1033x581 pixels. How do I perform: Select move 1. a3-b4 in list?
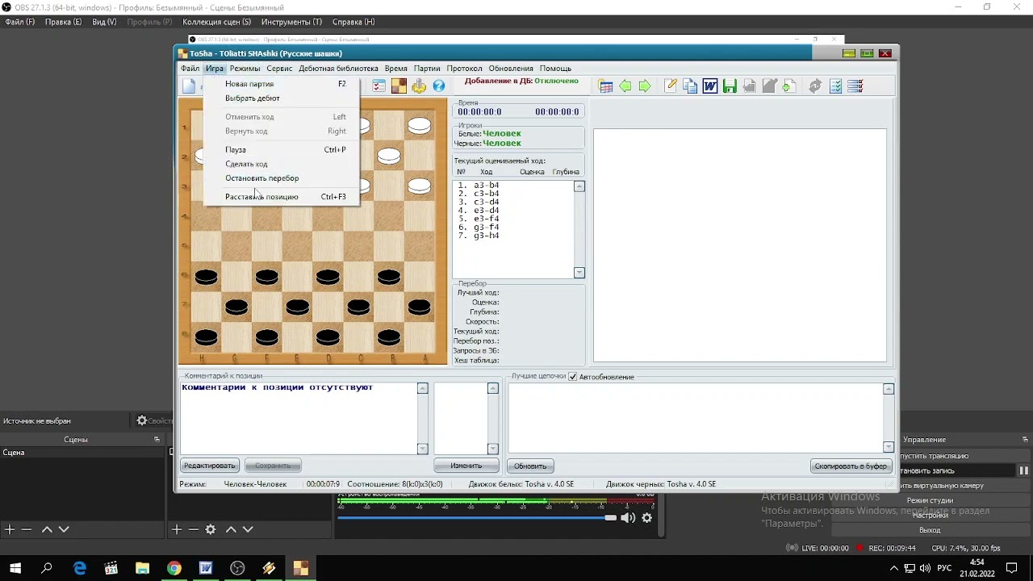pyautogui.click(x=479, y=186)
